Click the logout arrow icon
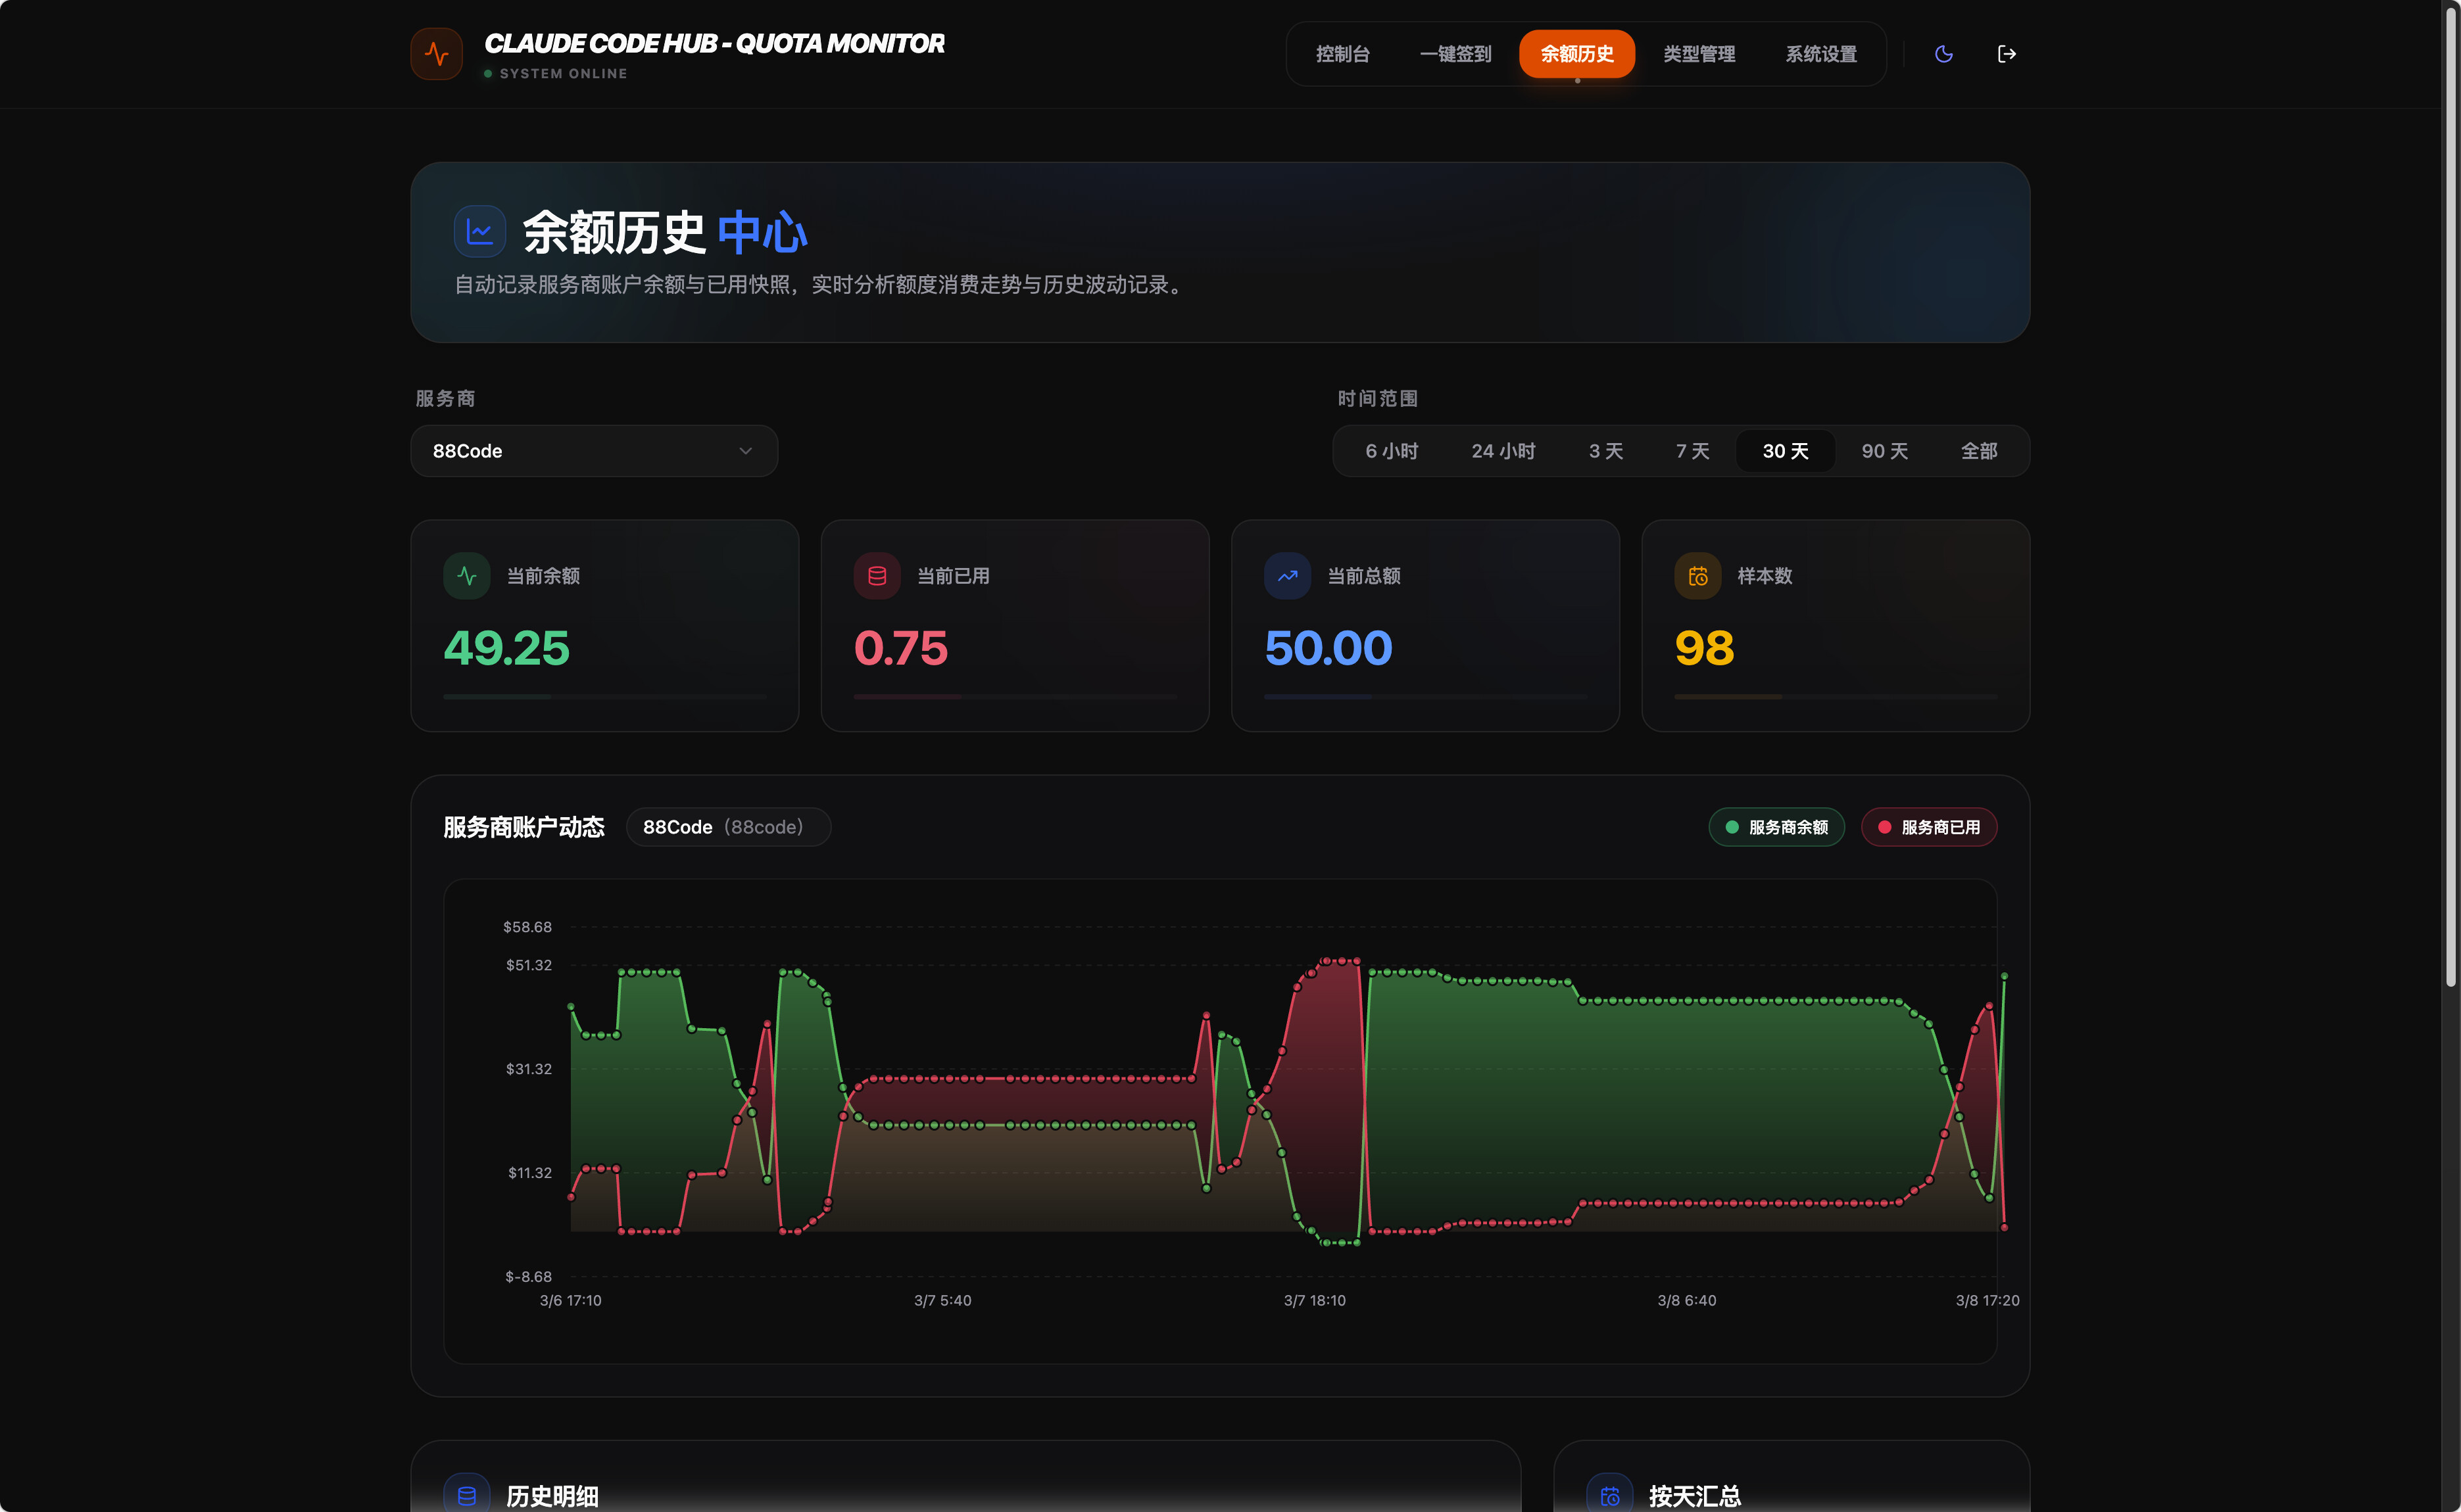This screenshot has width=2461, height=1512. click(x=2006, y=54)
